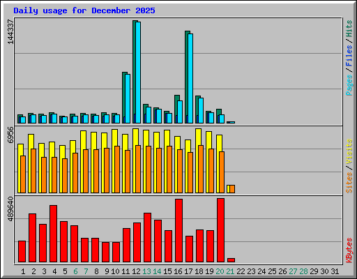Screen dimensions: 357x279
Task: Click day label '14' on the axis
Action: pyautogui.click(x=157, y=271)
